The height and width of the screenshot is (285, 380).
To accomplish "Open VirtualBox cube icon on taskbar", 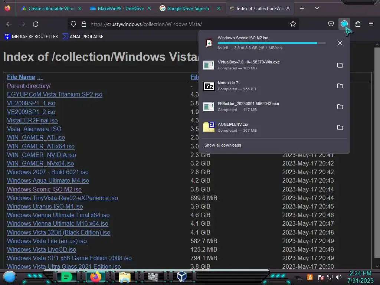I will pyautogui.click(x=182, y=276).
